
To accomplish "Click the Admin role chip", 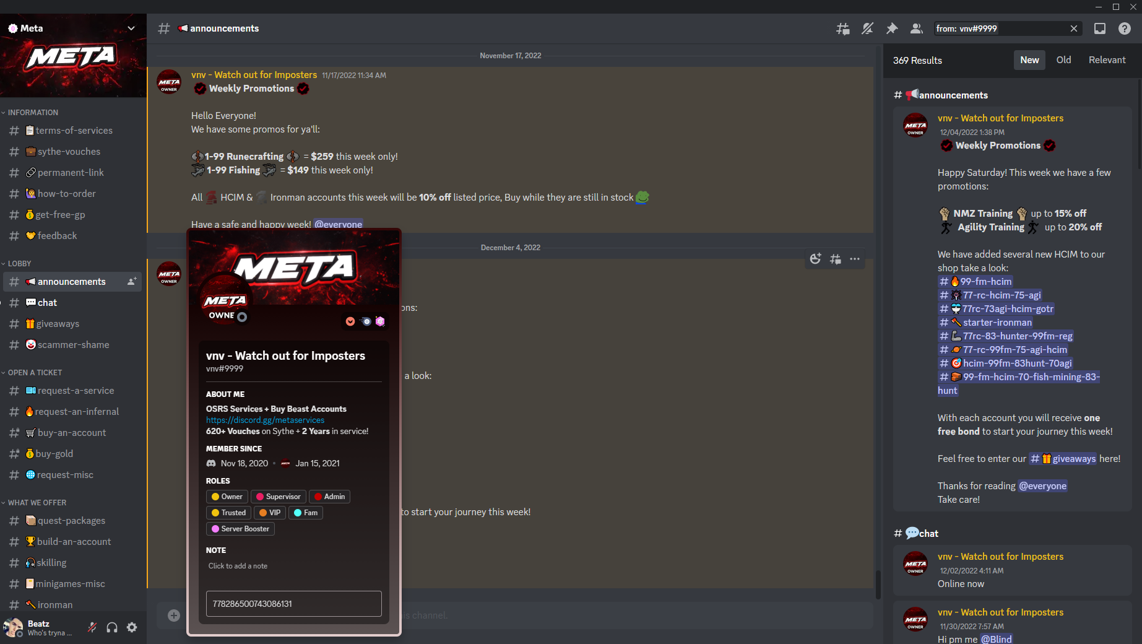I will pyautogui.click(x=329, y=497).
